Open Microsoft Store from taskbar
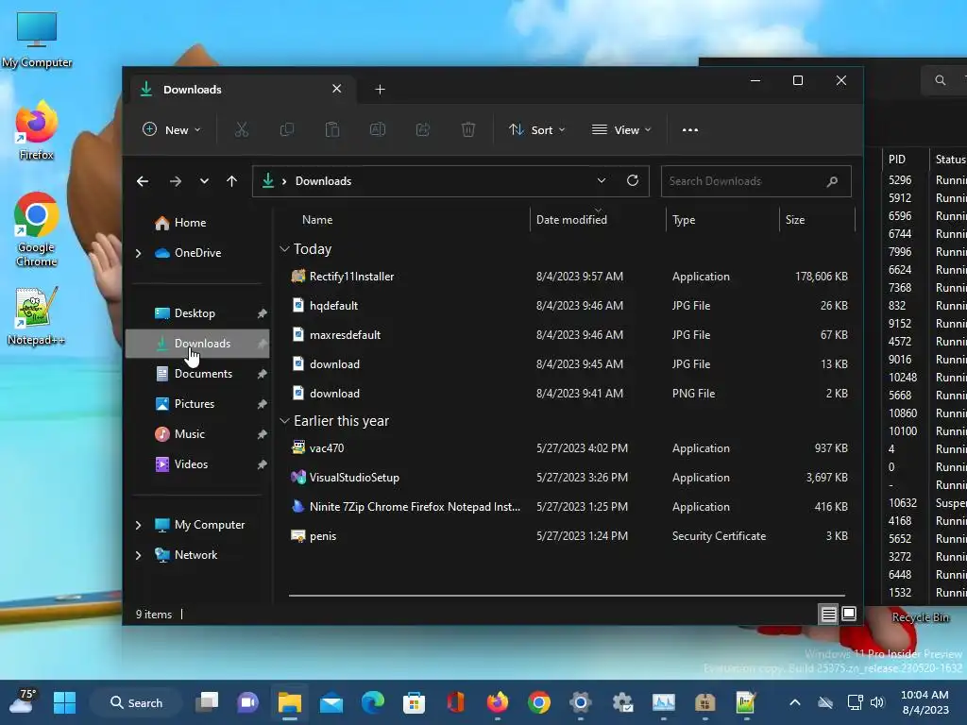Image resolution: width=967 pixels, height=725 pixels. coord(414,702)
